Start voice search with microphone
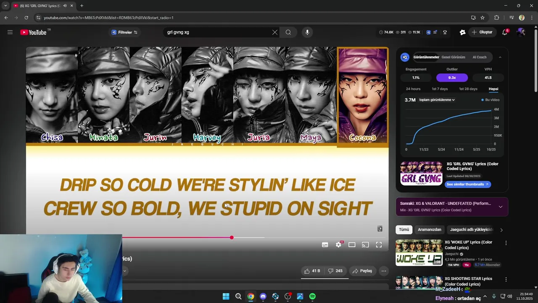 click(307, 32)
